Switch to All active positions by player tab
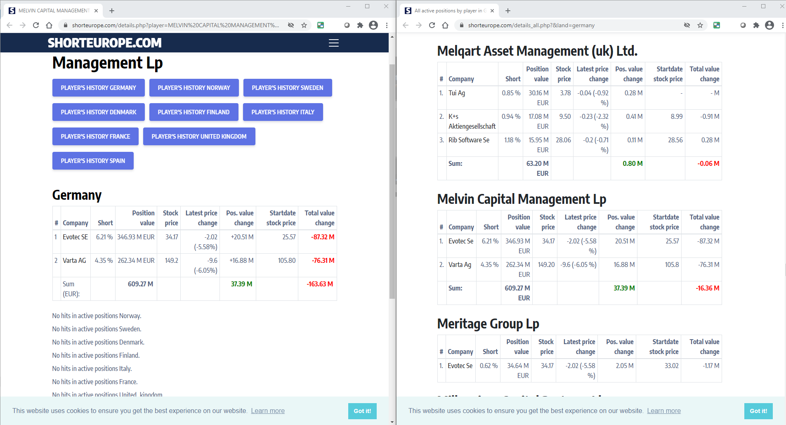 click(449, 11)
